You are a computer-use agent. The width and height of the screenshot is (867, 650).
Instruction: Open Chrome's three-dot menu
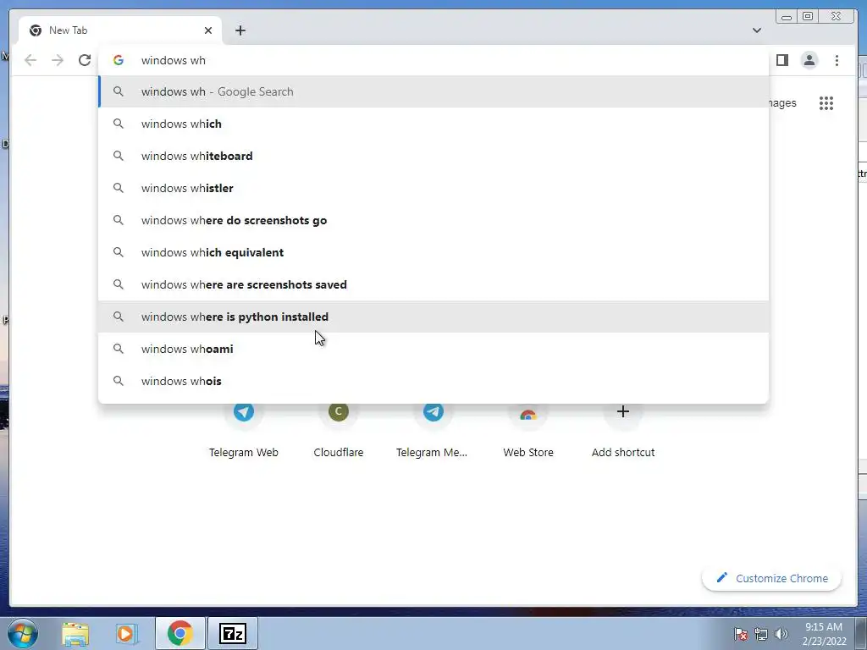tap(837, 60)
